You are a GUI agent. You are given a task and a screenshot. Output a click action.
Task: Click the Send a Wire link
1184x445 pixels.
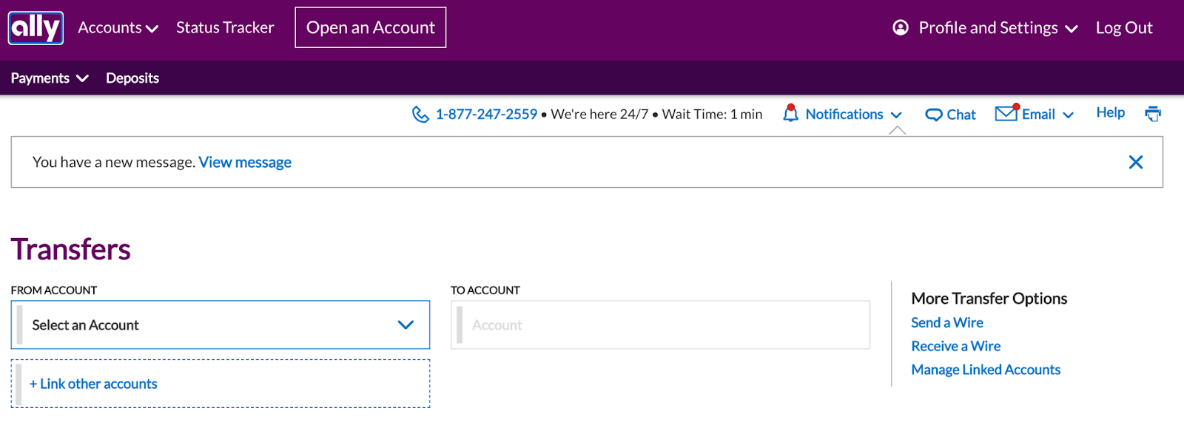coord(946,322)
